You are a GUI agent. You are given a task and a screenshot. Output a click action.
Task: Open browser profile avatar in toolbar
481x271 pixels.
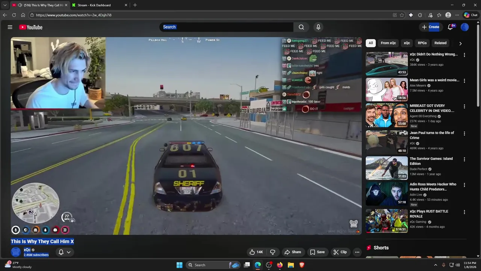point(448,15)
